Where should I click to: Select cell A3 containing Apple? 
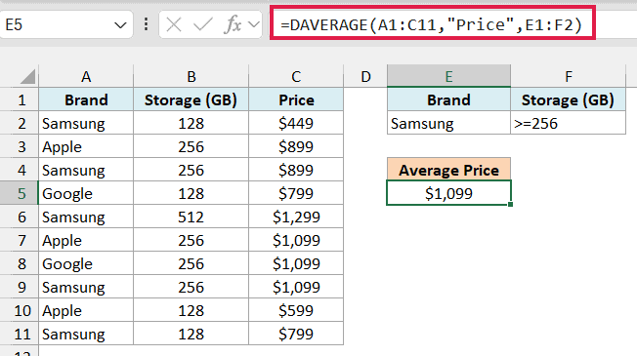pyautogui.click(x=86, y=146)
